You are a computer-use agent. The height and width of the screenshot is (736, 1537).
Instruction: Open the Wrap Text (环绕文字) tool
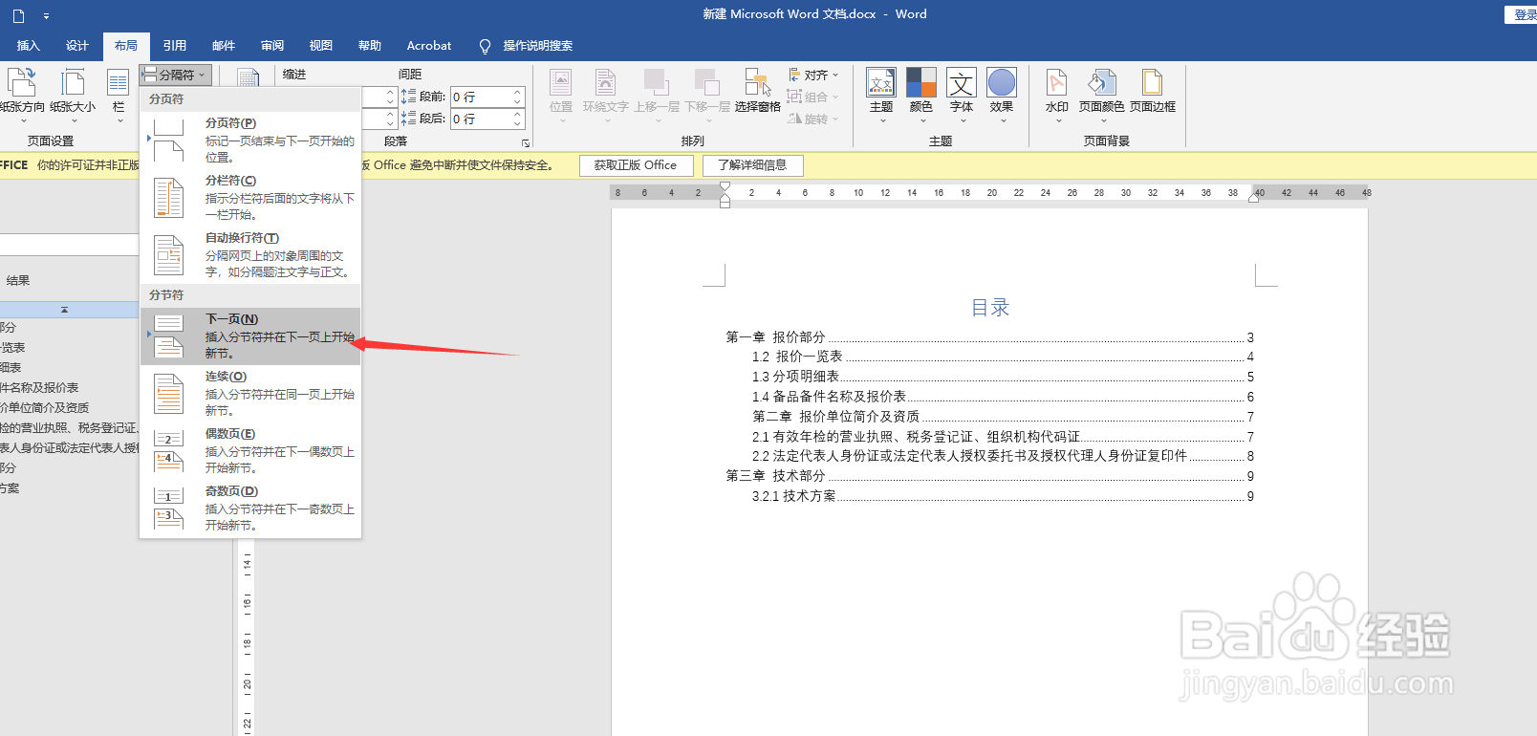click(606, 95)
